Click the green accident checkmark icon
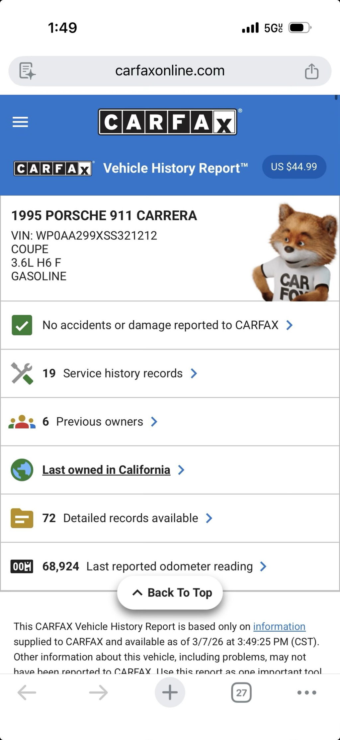The width and height of the screenshot is (340, 740). coord(22,325)
